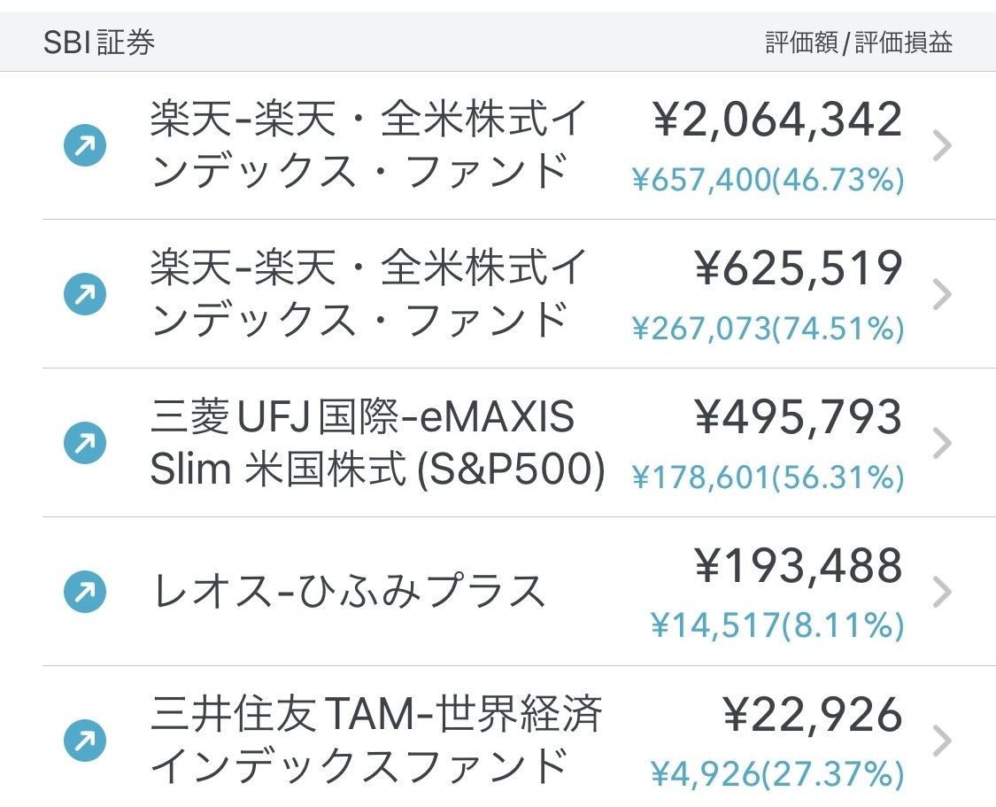
Task: Open レオス-ひふみプラス fund entry
Action: (x=348, y=592)
